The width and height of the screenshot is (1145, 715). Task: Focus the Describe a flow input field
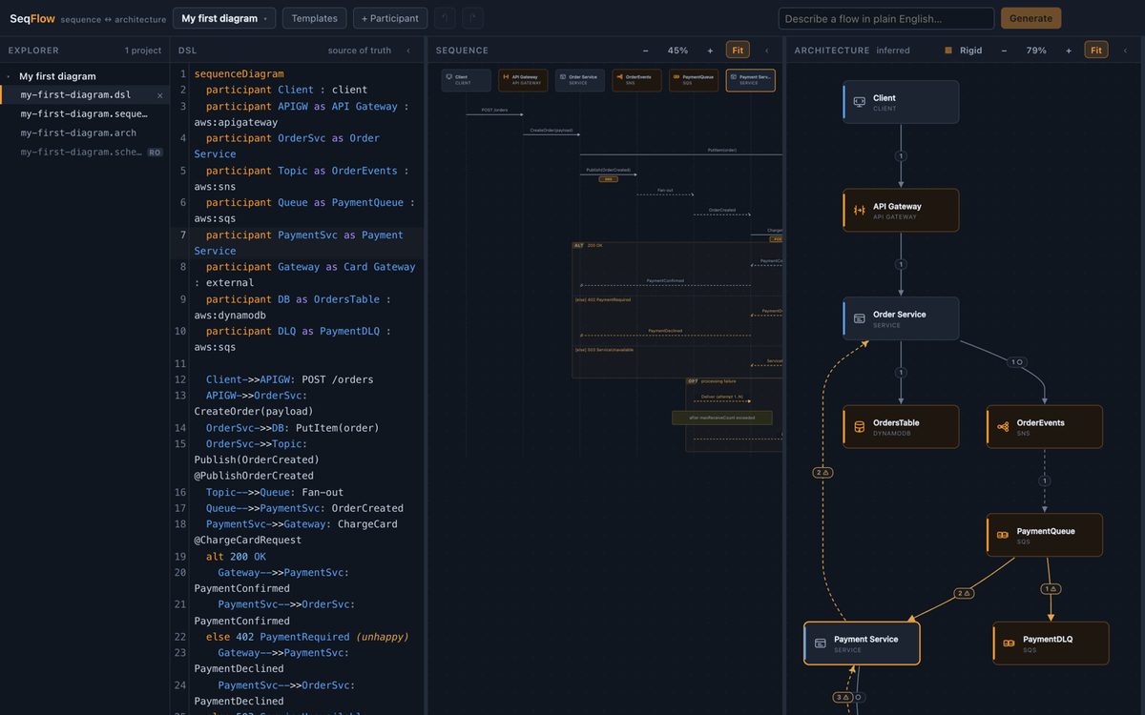pos(886,18)
